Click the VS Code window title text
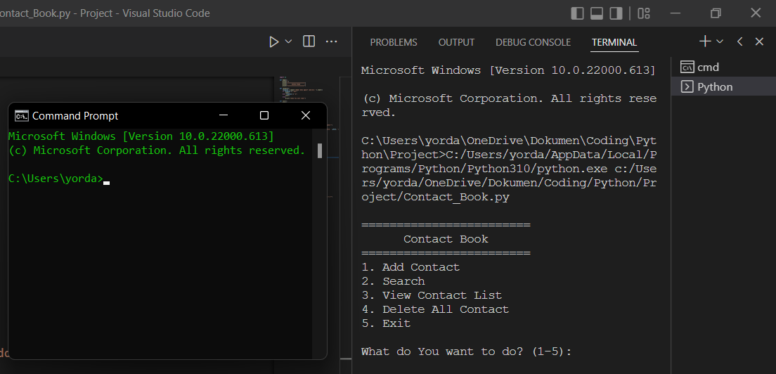This screenshot has width=776, height=374. [105, 13]
